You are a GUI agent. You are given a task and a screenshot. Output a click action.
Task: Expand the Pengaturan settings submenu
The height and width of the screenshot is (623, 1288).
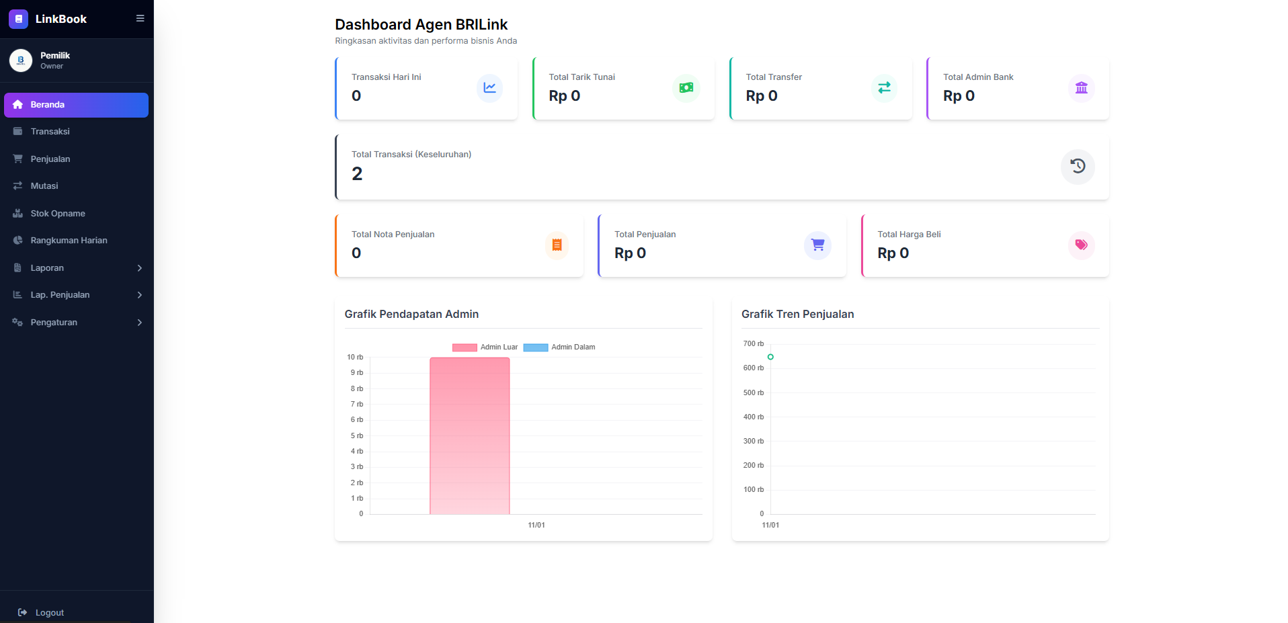(139, 323)
